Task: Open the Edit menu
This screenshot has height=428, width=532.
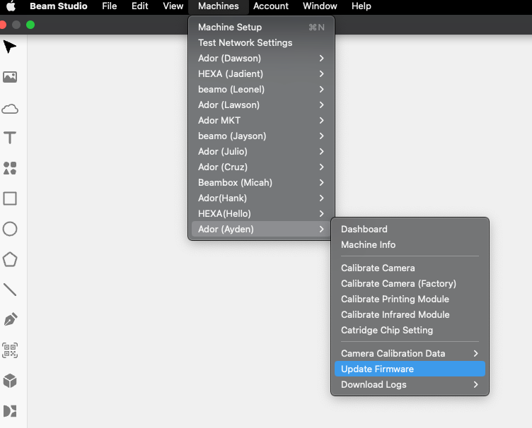Action: (x=140, y=6)
